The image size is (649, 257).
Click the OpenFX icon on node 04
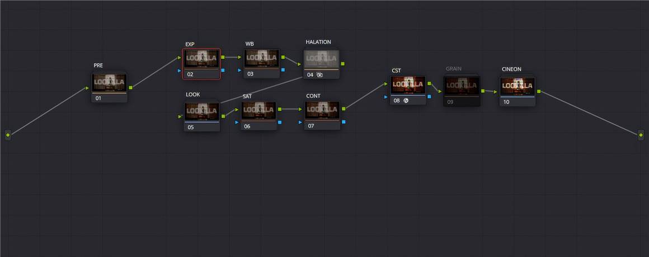click(319, 74)
